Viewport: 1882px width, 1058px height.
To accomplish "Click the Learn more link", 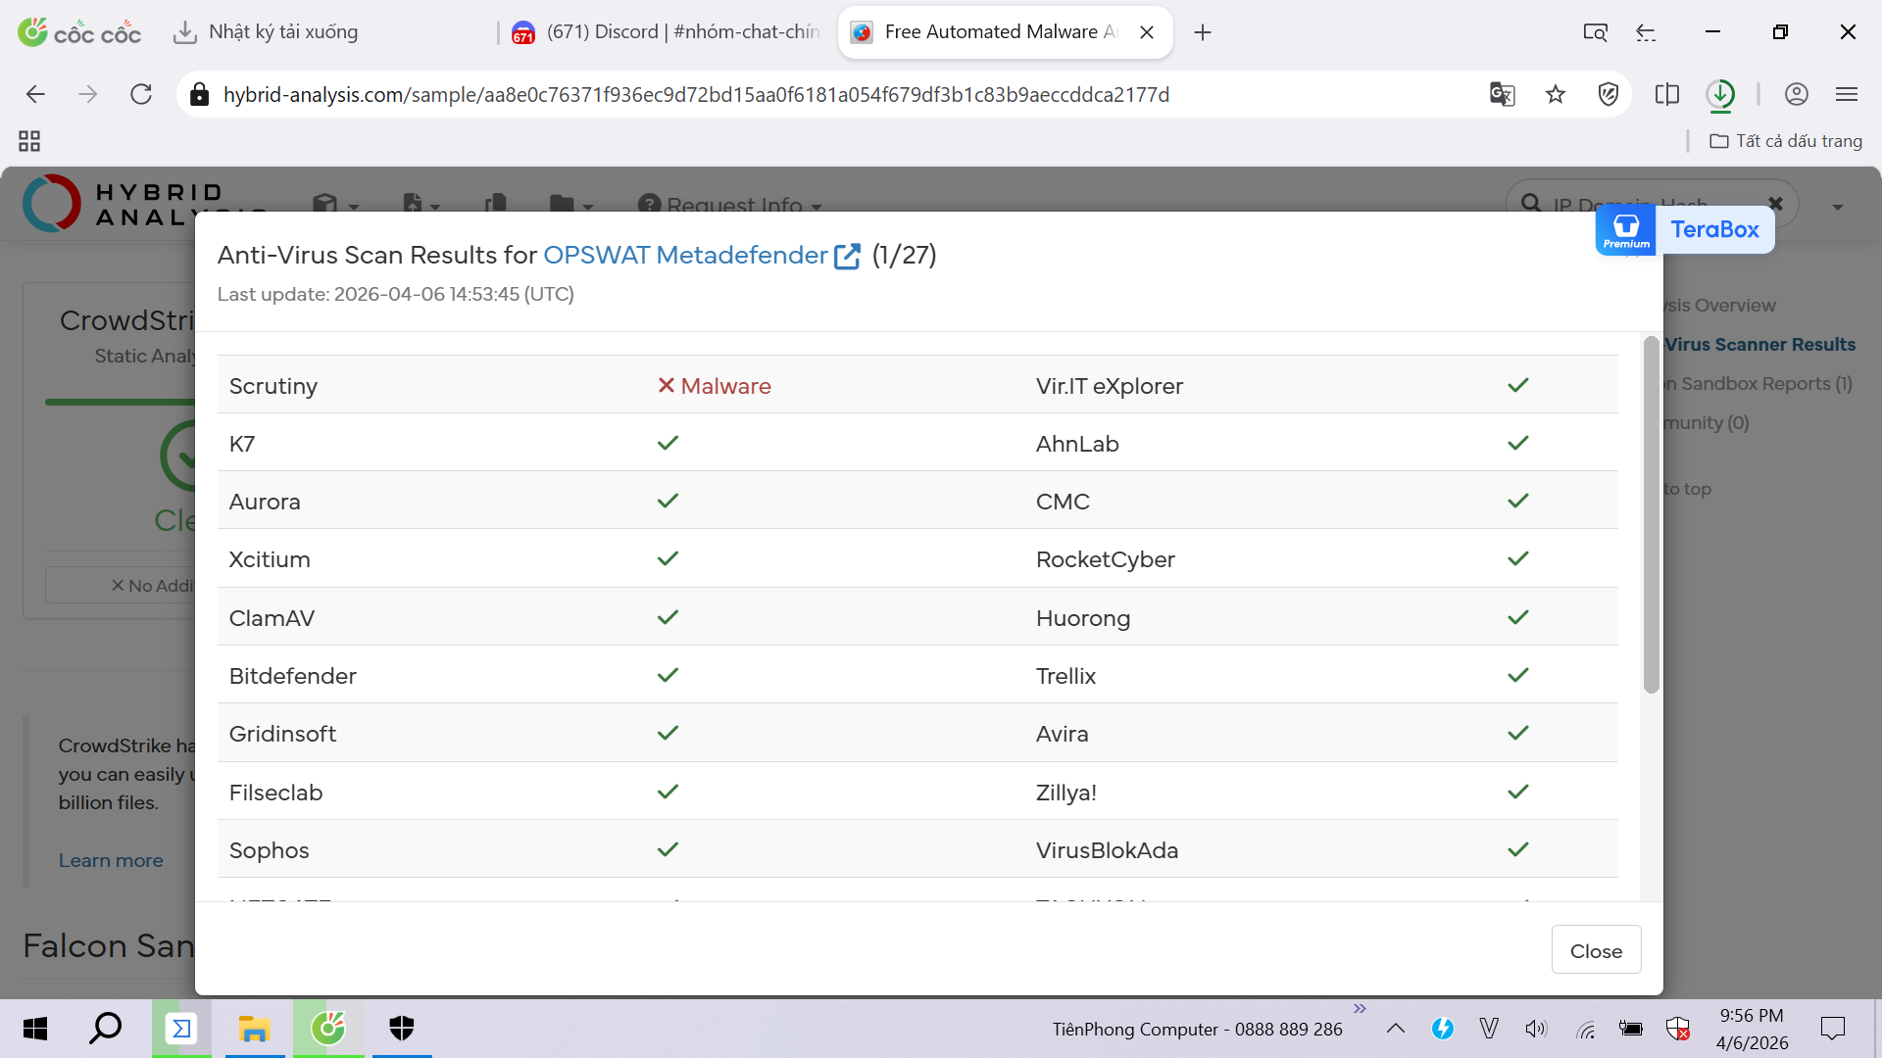I will pyautogui.click(x=111, y=860).
